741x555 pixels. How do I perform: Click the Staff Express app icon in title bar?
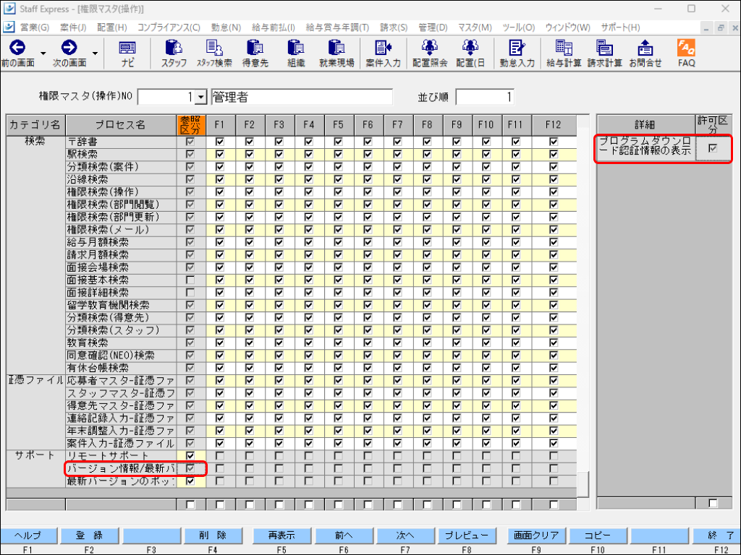pyautogui.click(x=9, y=9)
